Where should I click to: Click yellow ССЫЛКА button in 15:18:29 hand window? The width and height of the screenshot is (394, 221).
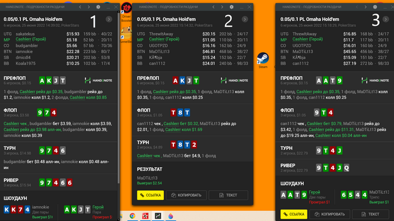pyautogui.click(x=294, y=214)
